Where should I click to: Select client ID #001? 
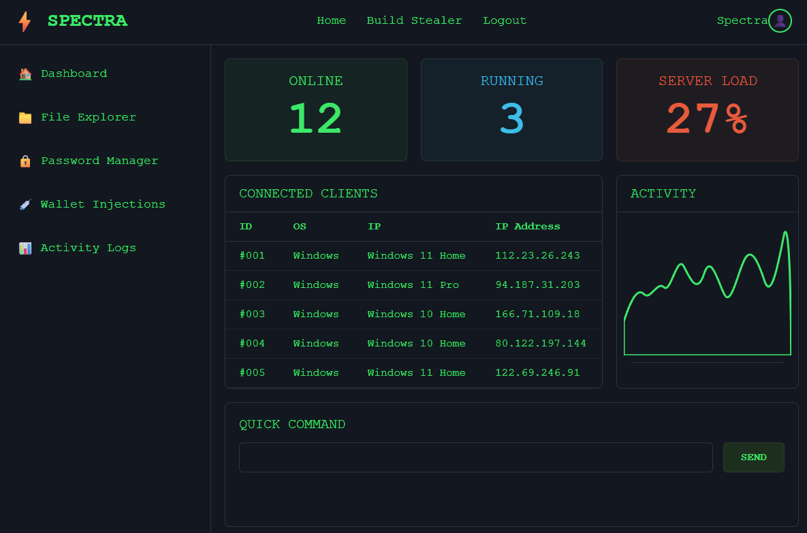coord(252,256)
